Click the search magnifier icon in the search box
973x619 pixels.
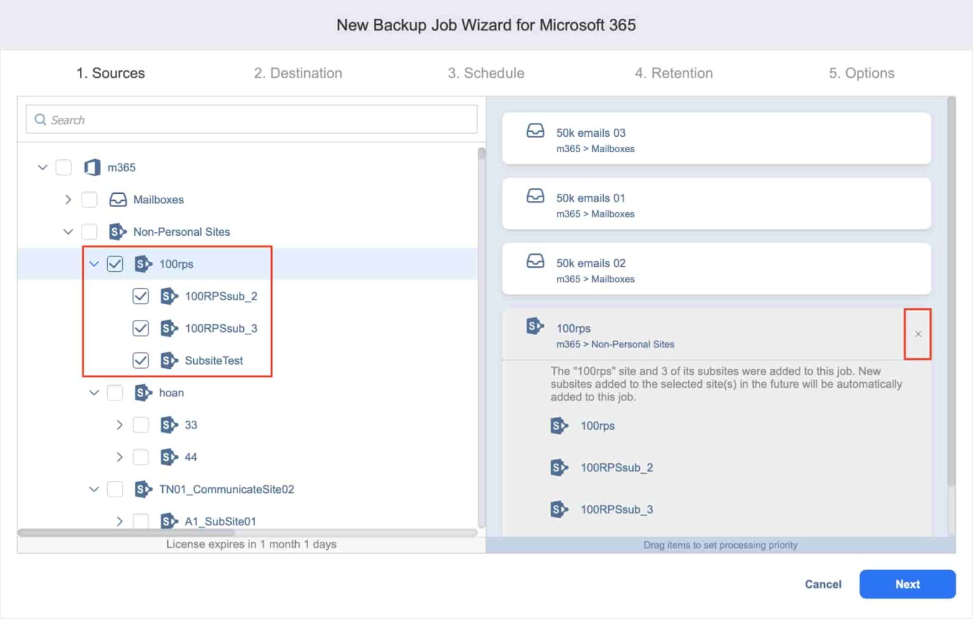pyautogui.click(x=40, y=119)
